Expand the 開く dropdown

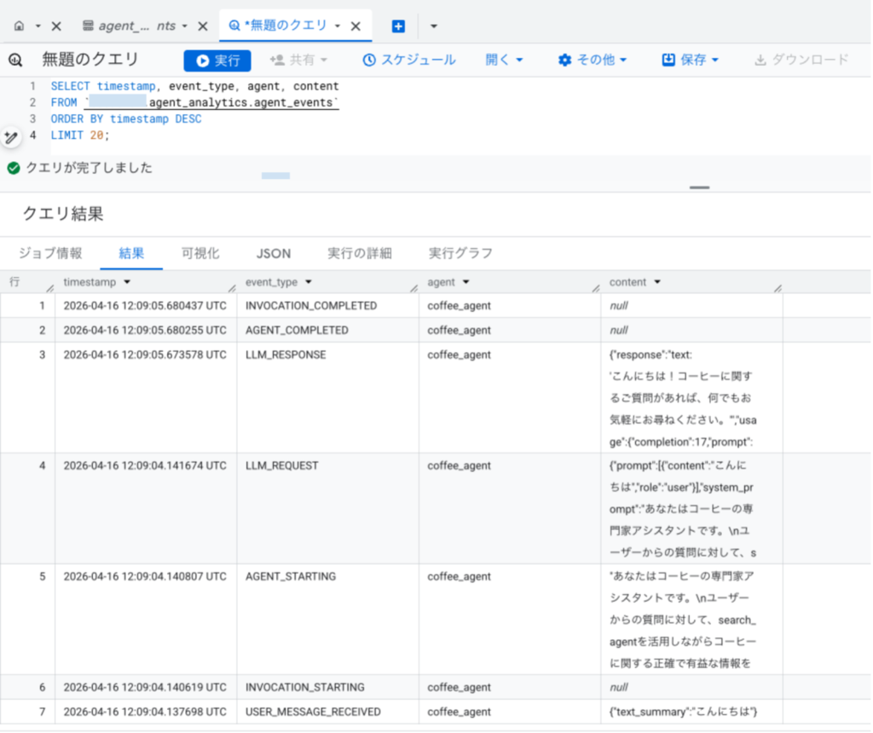[x=504, y=60]
